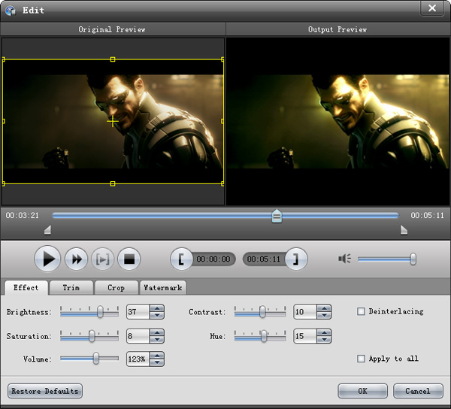Increase Volume percent with up arrow
Screen dimensions: 451x409
pos(157,356)
